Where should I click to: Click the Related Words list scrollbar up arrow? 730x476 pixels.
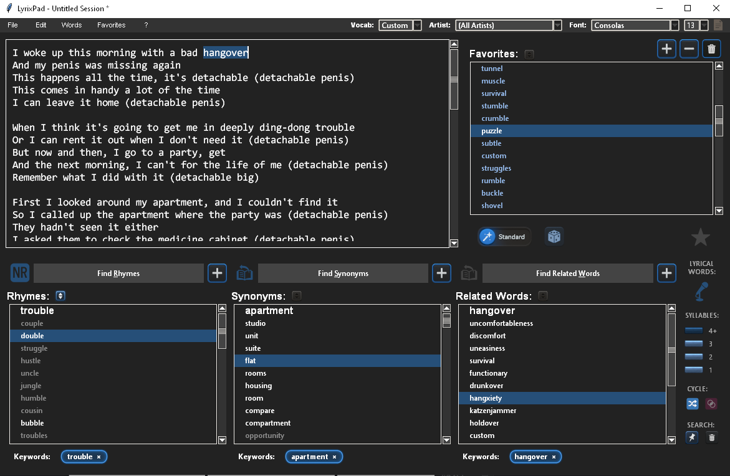[671, 308]
